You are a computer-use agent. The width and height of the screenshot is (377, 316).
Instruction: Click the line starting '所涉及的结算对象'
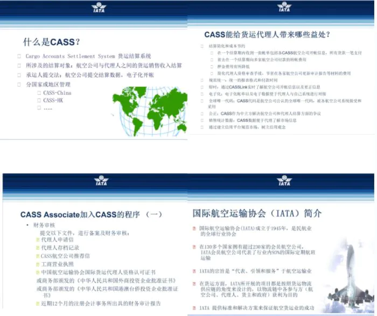click(104, 65)
